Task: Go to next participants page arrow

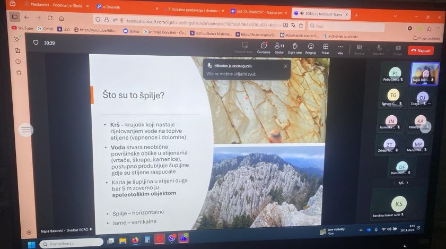Action: [x=407, y=183]
